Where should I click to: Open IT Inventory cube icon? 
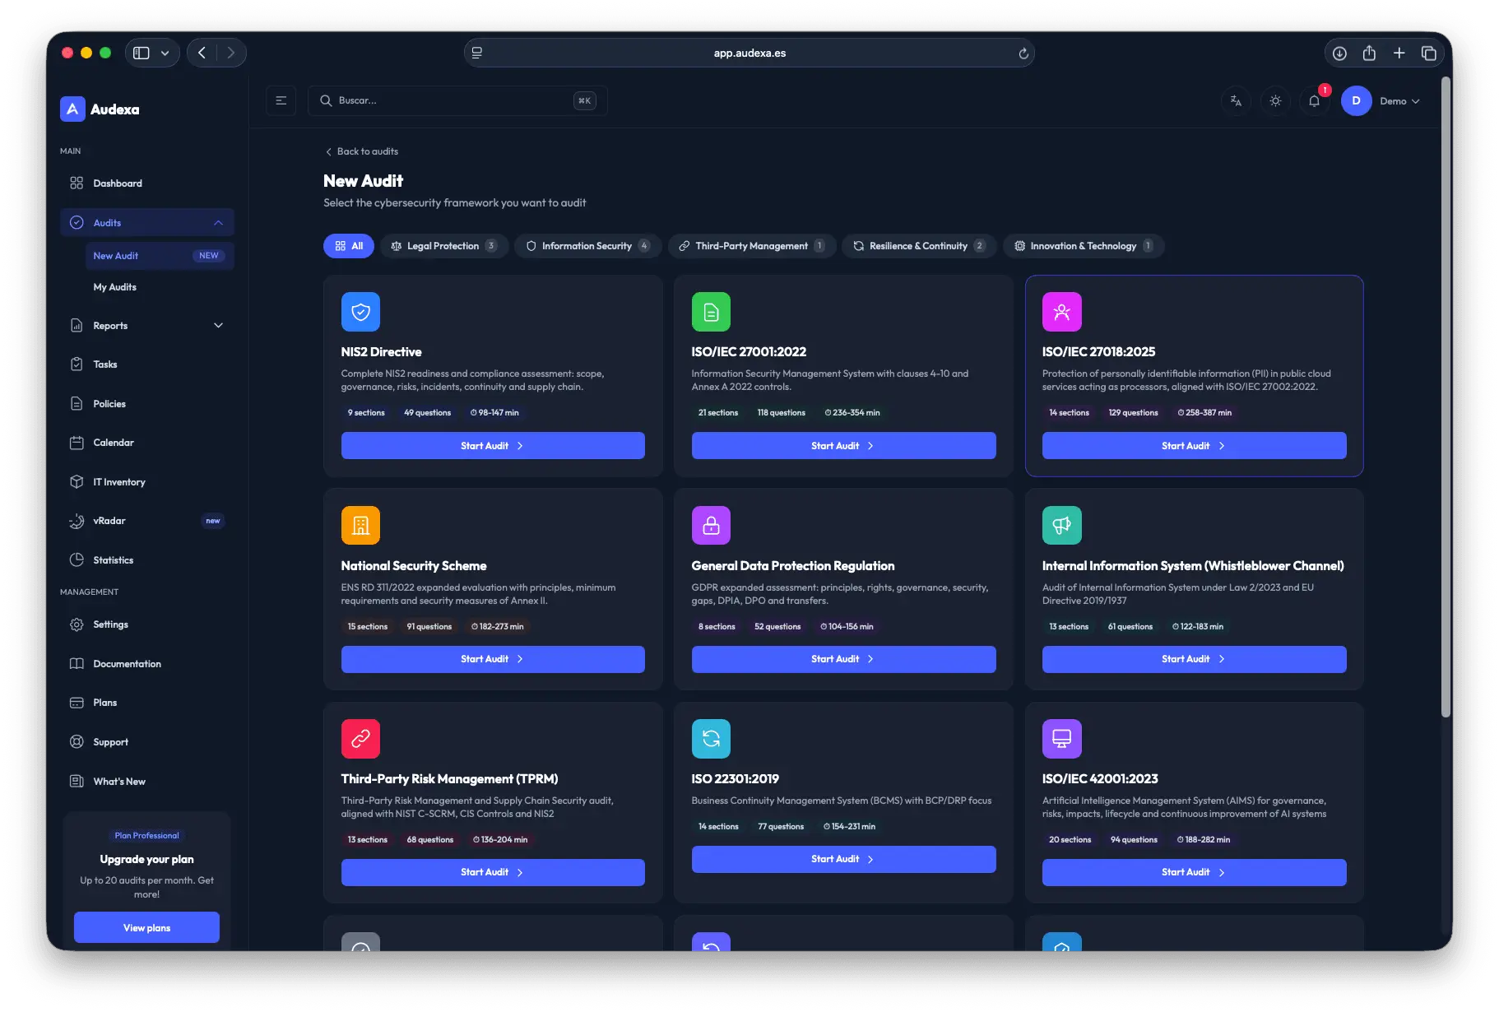tap(77, 481)
